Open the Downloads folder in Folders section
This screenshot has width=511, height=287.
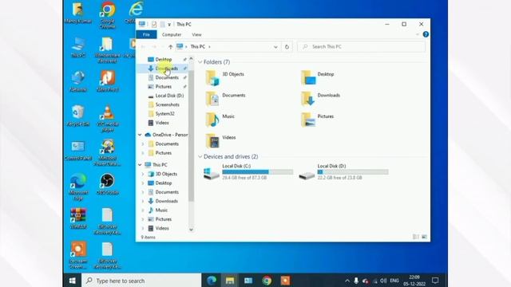click(320, 99)
